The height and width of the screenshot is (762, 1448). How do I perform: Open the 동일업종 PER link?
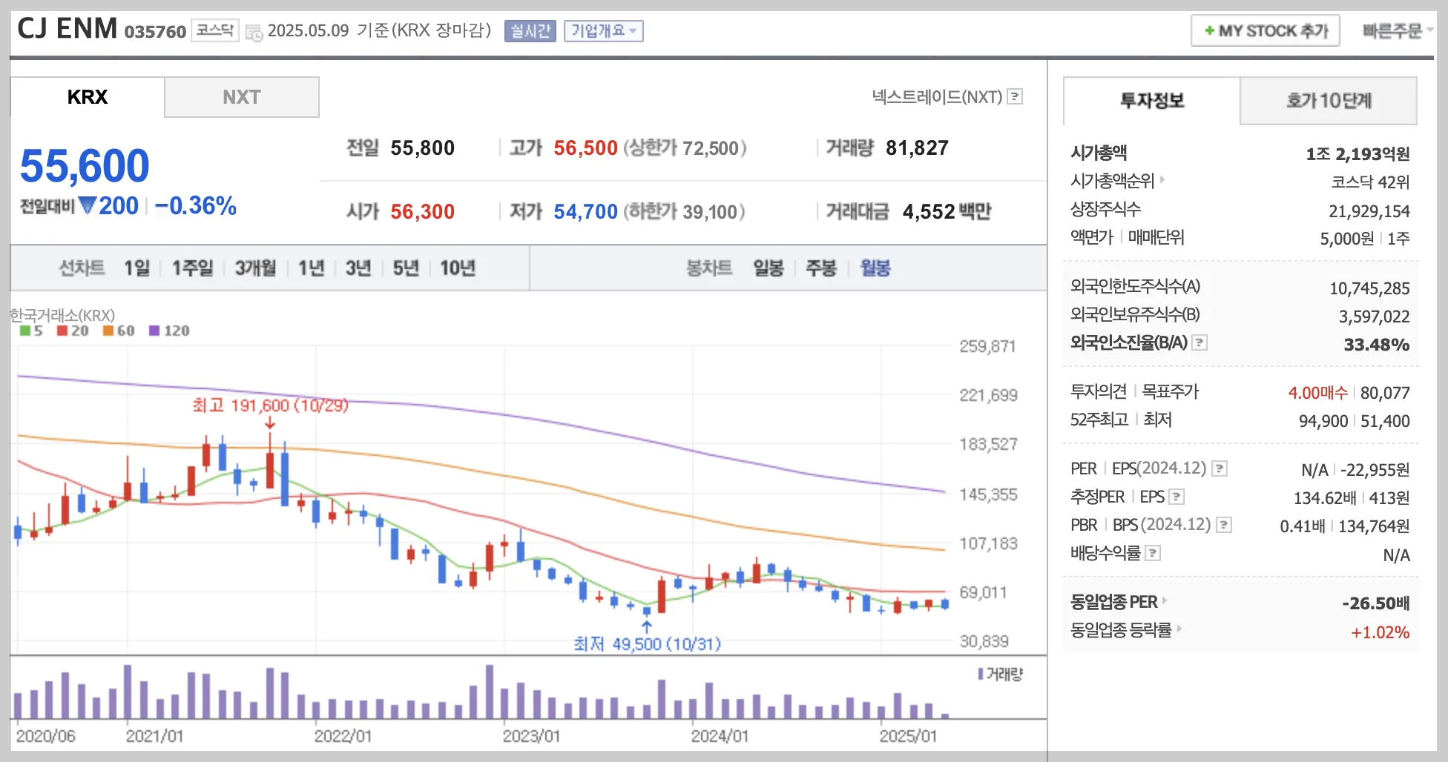(x=1113, y=602)
